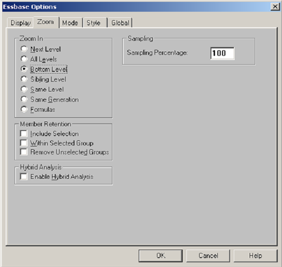Open the Mode tab

(x=70, y=23)
